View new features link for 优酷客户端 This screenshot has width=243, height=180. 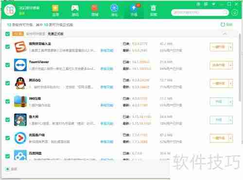coord(107,142)
